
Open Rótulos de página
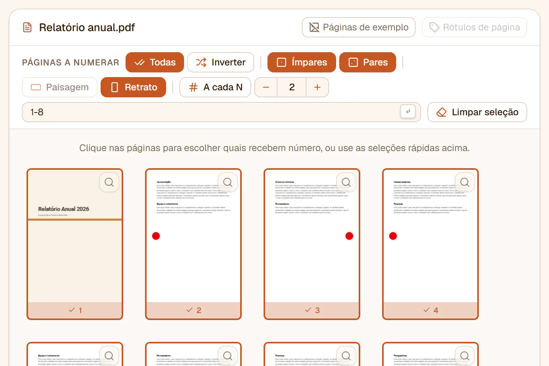click(x=475, y=27)
